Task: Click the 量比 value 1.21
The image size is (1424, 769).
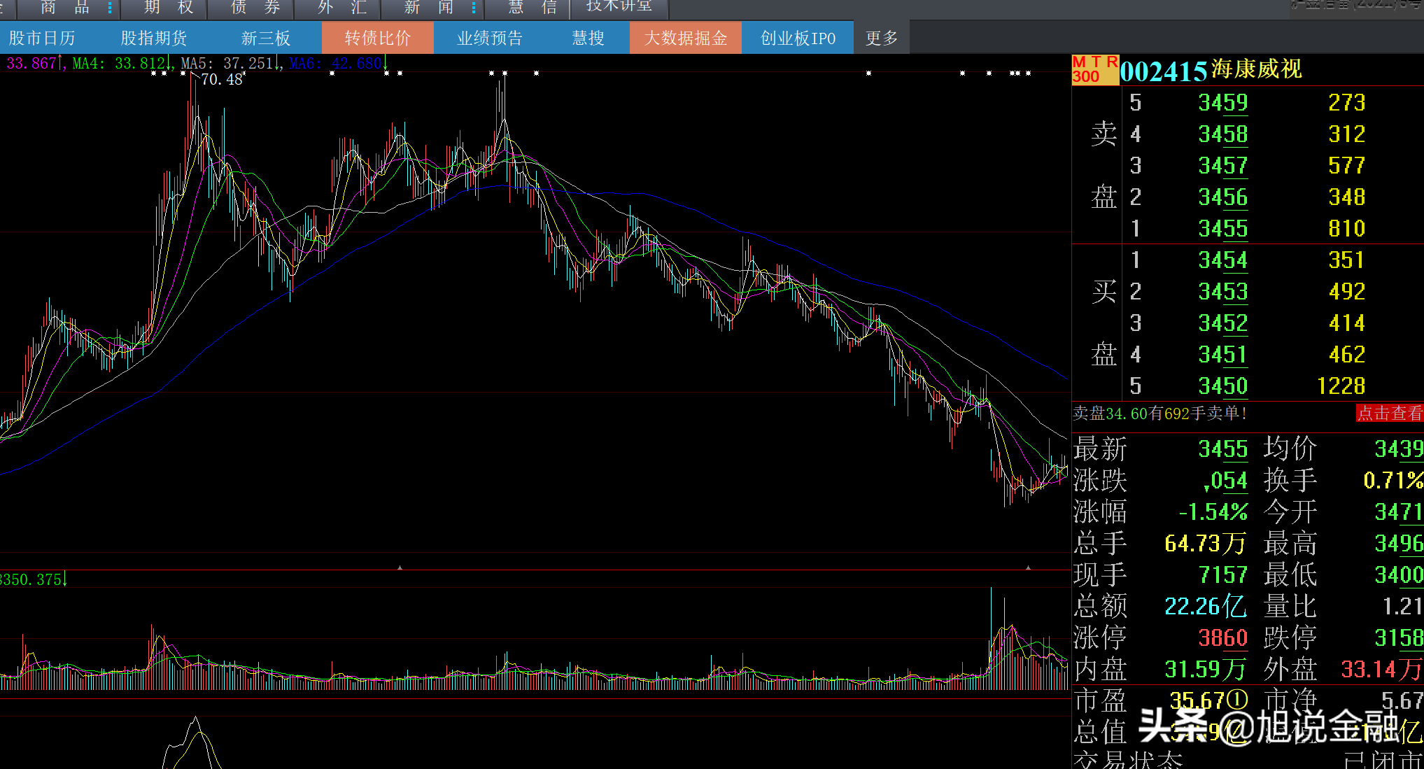Action: point(1402,607)
